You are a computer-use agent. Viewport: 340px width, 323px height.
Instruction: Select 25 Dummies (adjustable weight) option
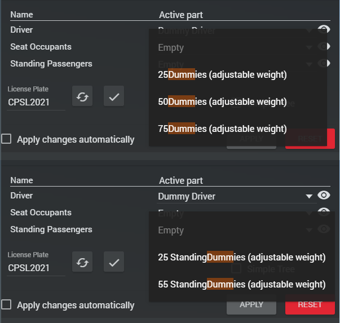(x=222, y=74)
